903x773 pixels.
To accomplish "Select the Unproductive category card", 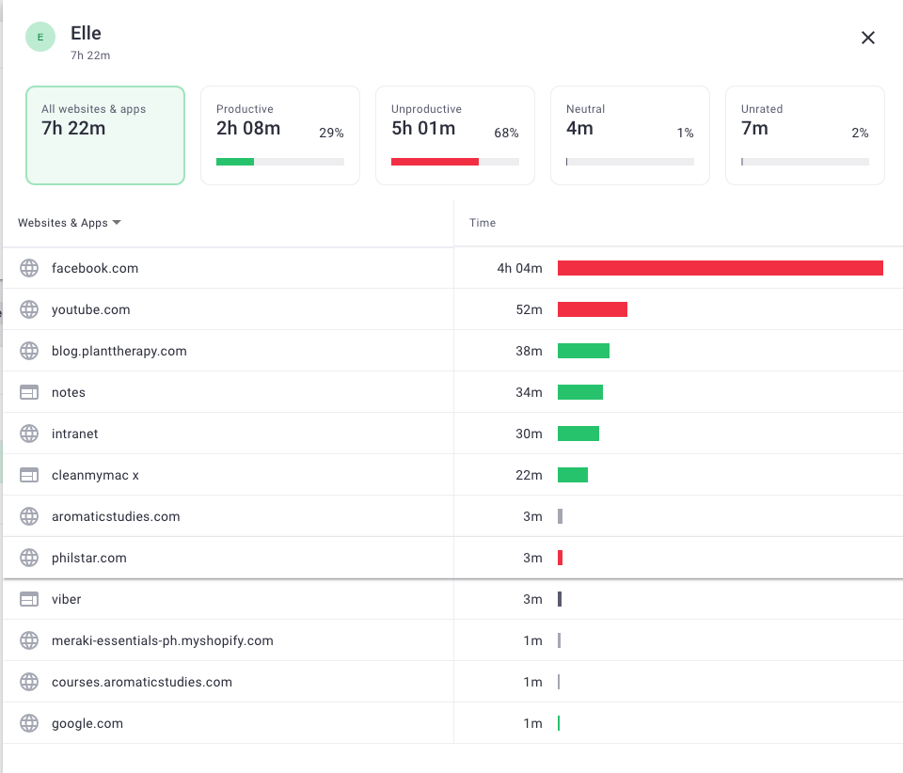I will (x=454, y=134).
